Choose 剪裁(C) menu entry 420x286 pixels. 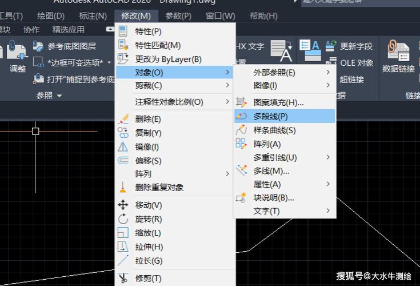(x=175, y=85)
